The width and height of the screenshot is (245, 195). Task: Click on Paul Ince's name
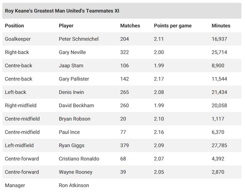[x=70, y=132]
